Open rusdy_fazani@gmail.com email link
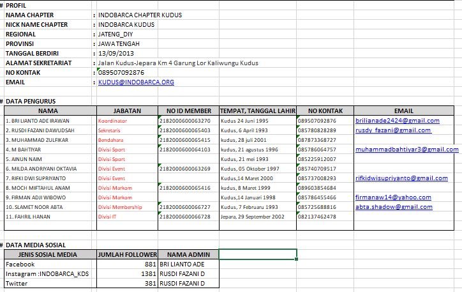The width and height of the screenshot is (462, 292). (394, 130)
